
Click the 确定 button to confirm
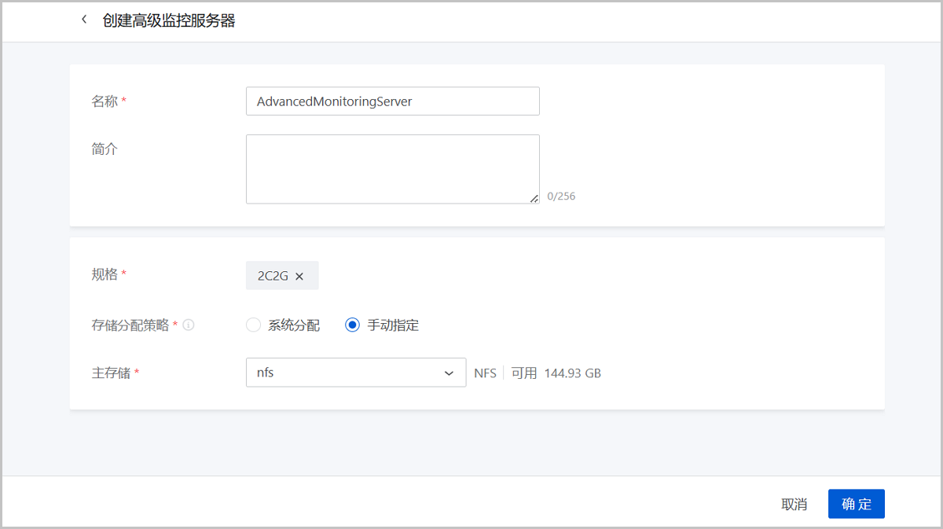pyautogui.click(x=856, y=504)
